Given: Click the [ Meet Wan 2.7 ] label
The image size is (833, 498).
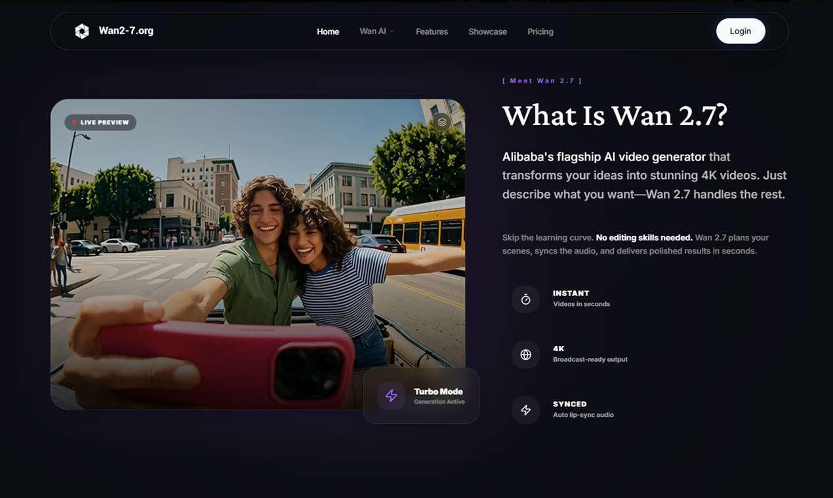Looking at the screenshot, I should [542, 81].
